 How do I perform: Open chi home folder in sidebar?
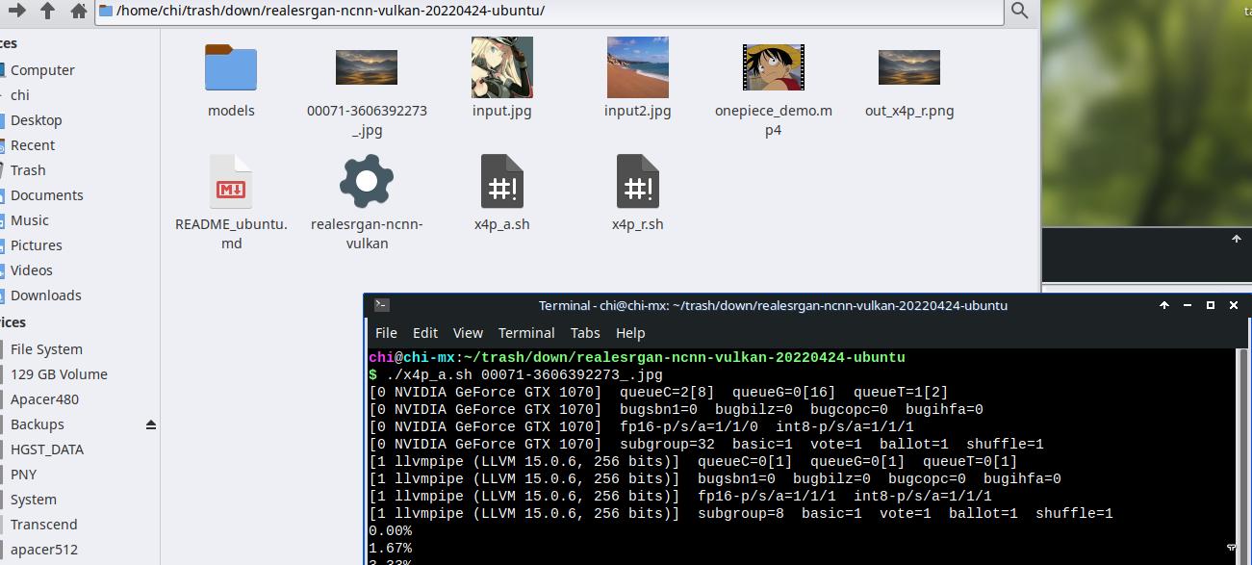[x=19, y=95]
